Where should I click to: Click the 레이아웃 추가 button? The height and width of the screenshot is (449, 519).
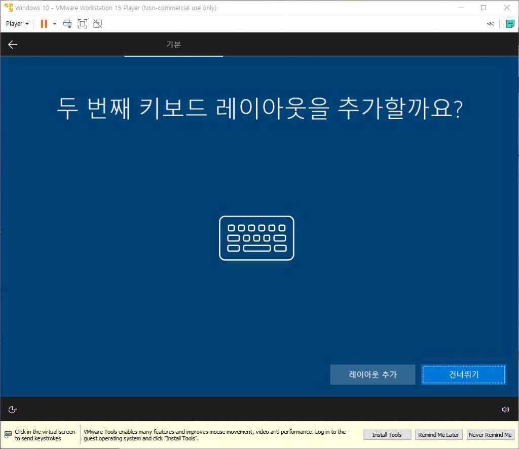pyautogui.click(x=373, y=374)
